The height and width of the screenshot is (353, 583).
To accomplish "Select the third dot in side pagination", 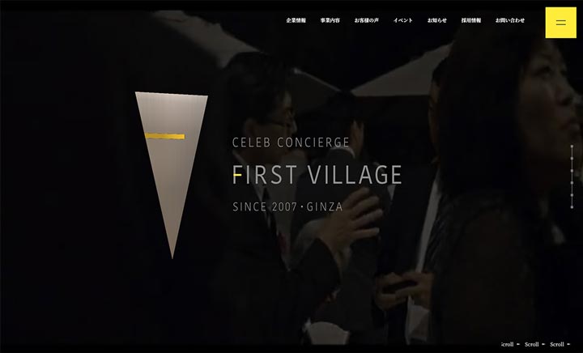I will pos(572,171).
